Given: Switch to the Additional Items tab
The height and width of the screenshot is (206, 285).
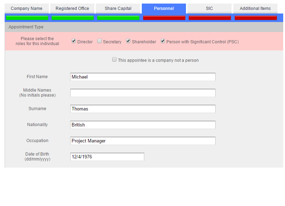Looking at the screenshot, I should coord(255,9).
